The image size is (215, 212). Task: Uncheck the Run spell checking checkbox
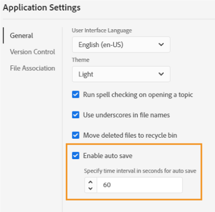pyautogui.click(x=76, y=95)
